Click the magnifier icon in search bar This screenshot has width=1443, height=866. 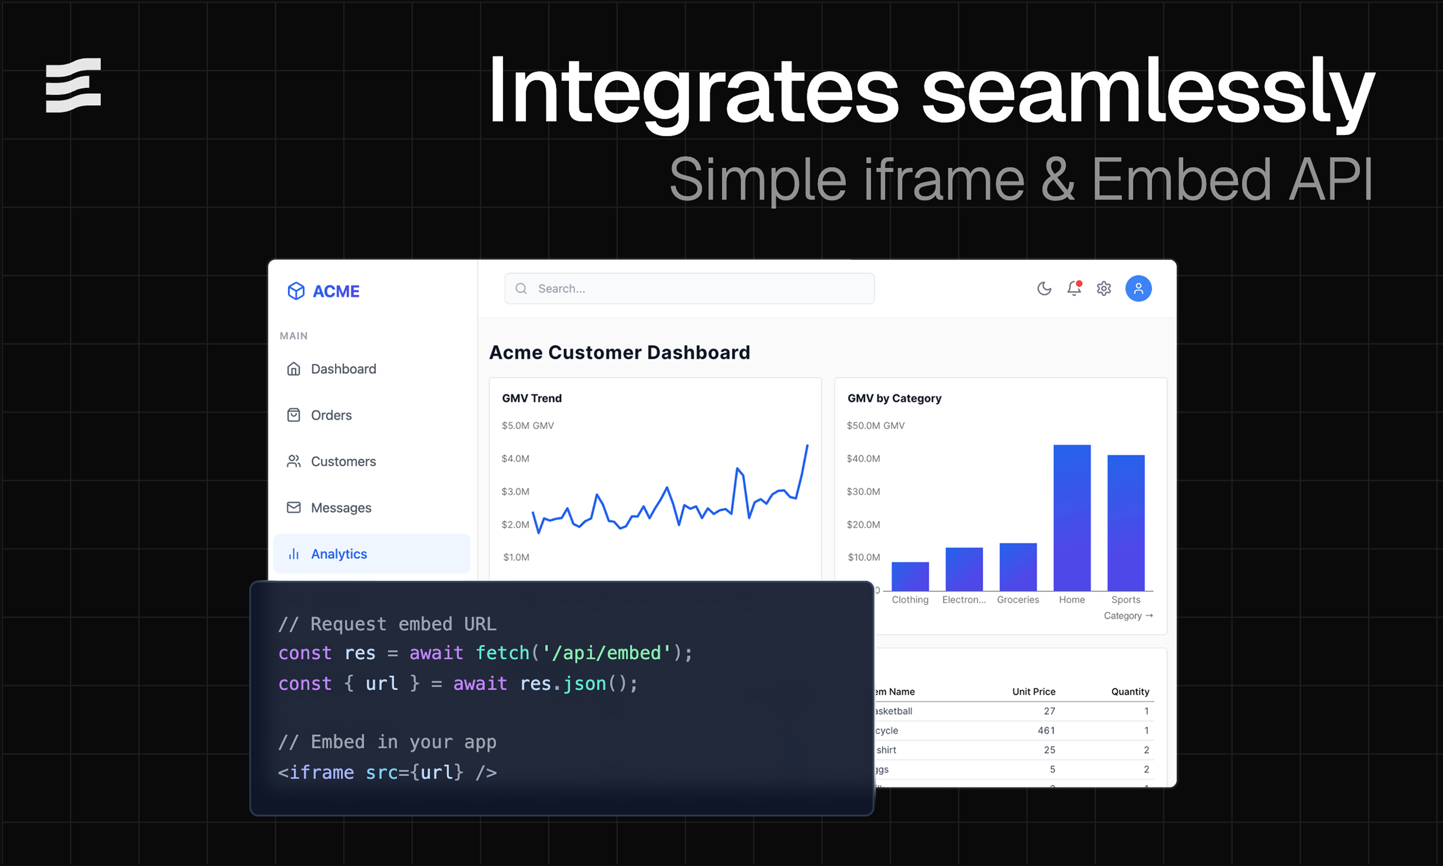coord(521,288)
